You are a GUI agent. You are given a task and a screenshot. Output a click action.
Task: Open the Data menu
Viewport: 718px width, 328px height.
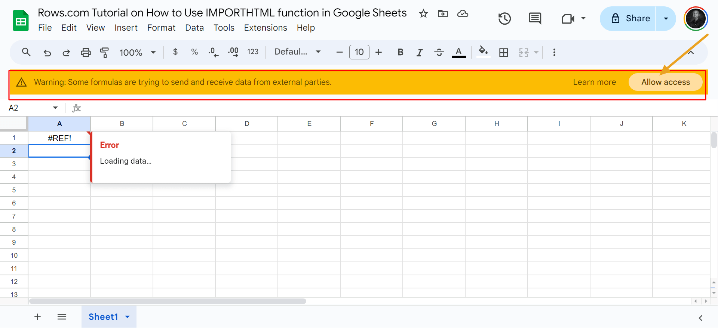click(x=194, y=28)
